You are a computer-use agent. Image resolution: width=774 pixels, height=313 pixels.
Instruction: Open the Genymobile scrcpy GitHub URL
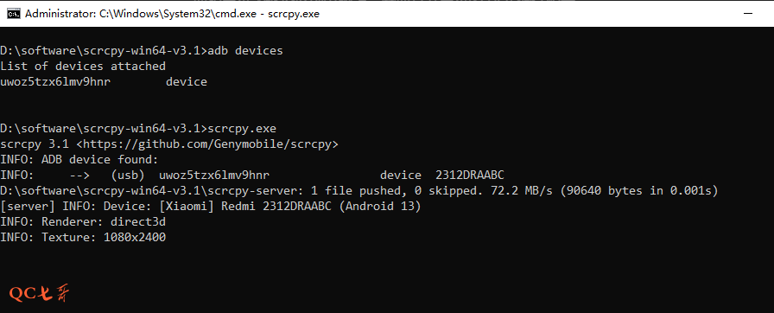coord(206,144)
